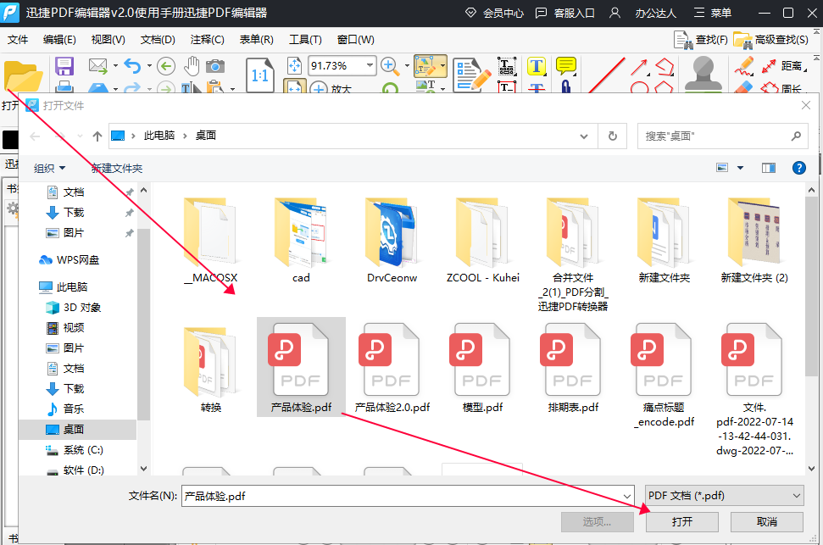823x545 pixels.
Task: Click the 打开 (Open) button in the dialog
Action: 681,522
